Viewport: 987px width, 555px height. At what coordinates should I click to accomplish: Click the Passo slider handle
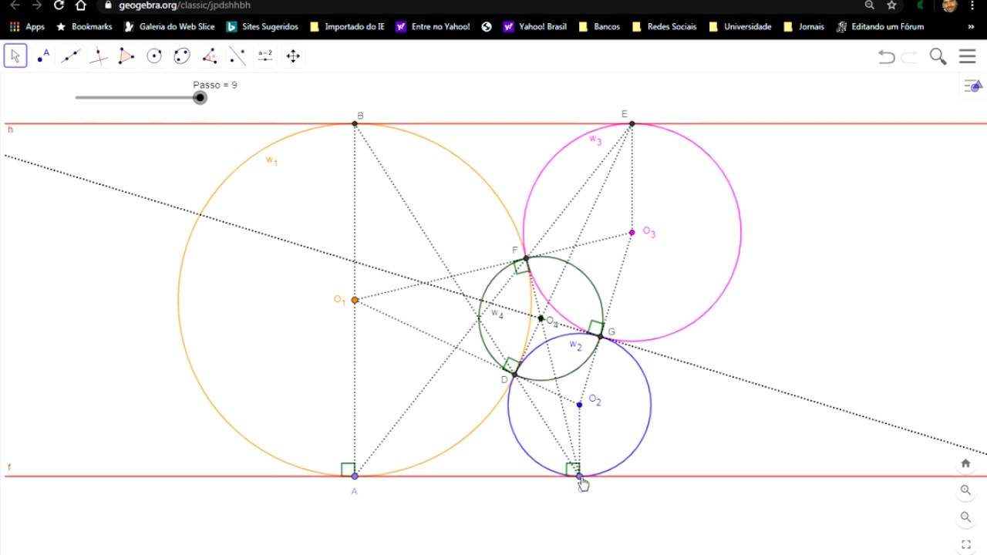200,98
